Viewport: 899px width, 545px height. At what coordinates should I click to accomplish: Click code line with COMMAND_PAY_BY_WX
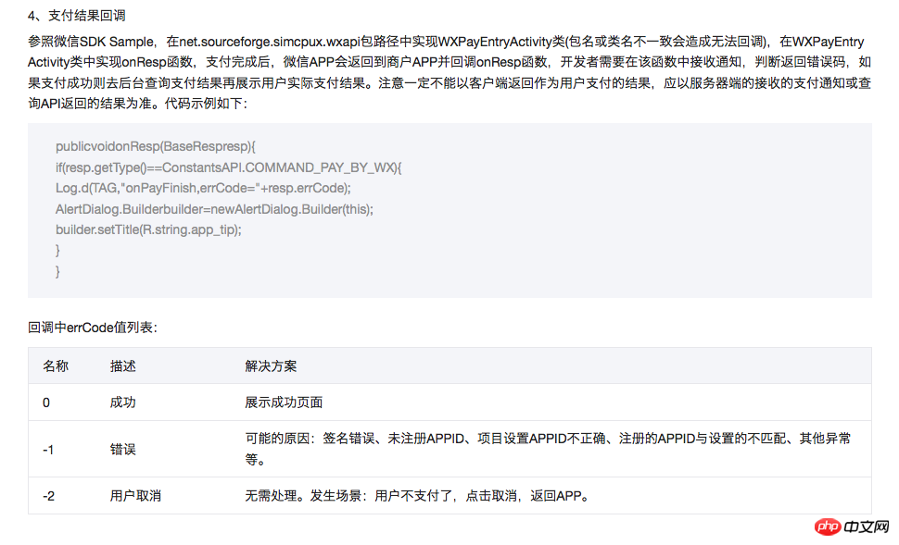pos(229,167)
